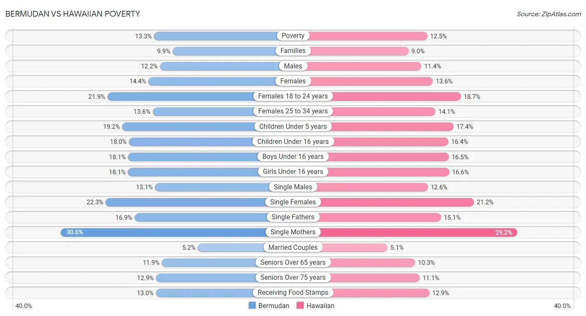This screenshot has width=586, height=316.
Task: Open the ZipAtlas.com source link
Action: pos(549,14)
